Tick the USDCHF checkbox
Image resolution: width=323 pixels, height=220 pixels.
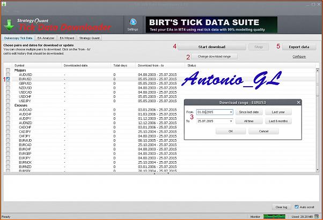8,96
